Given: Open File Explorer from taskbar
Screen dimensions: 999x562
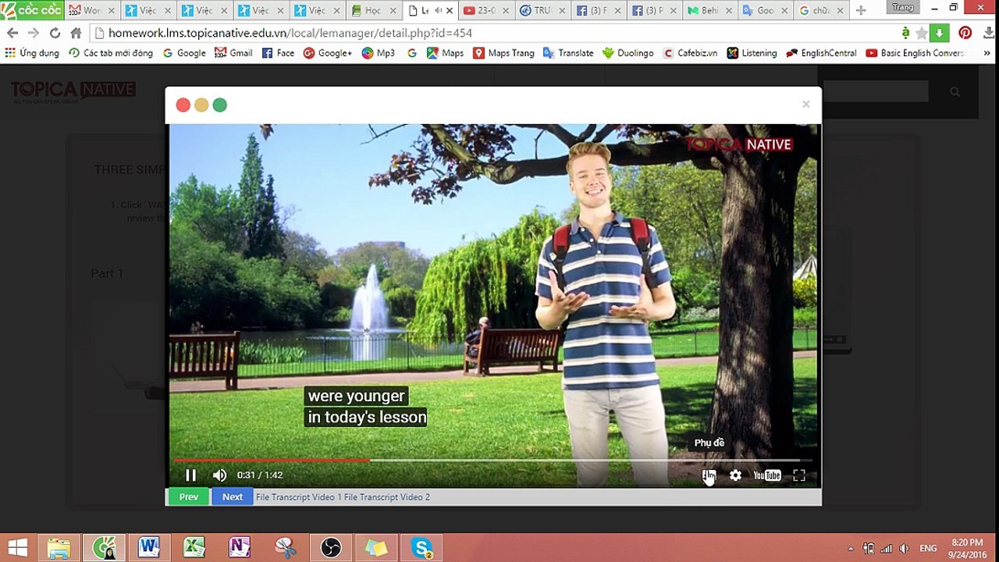Looking at the screenshot, I should (x=59, y=548).
